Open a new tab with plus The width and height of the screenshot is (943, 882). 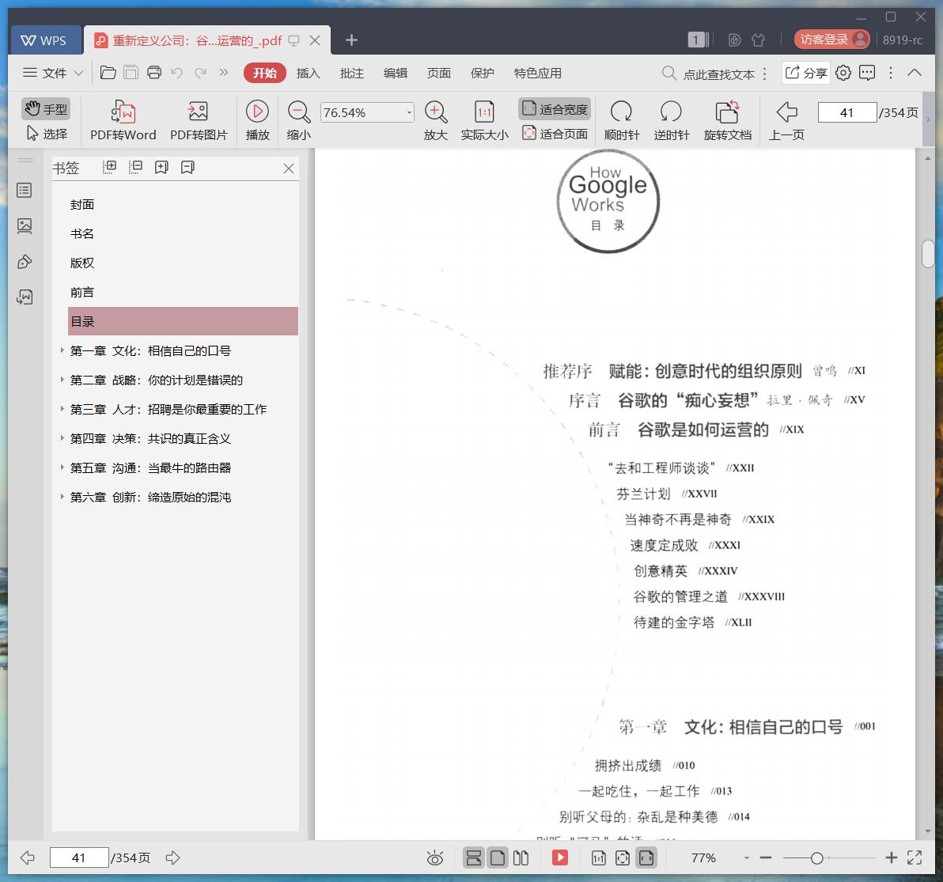352,40
